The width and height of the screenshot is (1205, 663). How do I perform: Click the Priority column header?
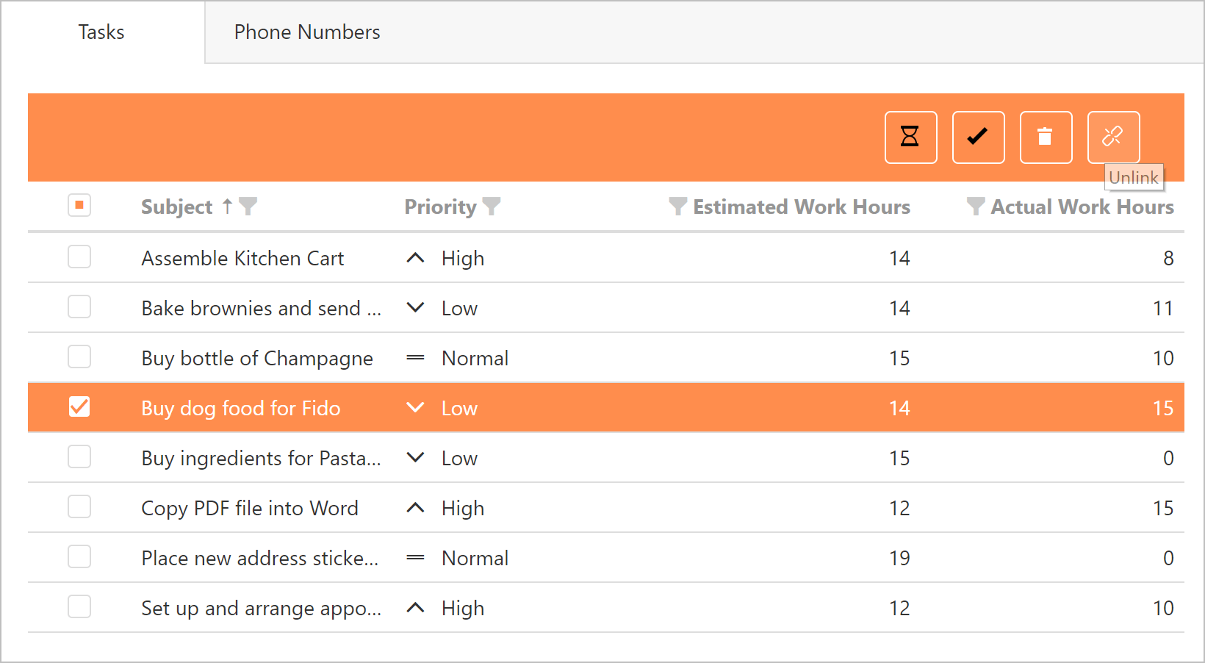pos(440,207)
